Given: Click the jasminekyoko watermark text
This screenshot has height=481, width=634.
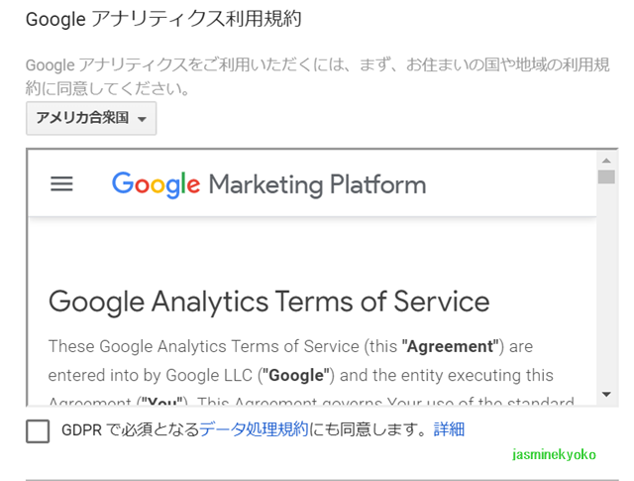Looking at the screenshot, I should coord(554,454).
